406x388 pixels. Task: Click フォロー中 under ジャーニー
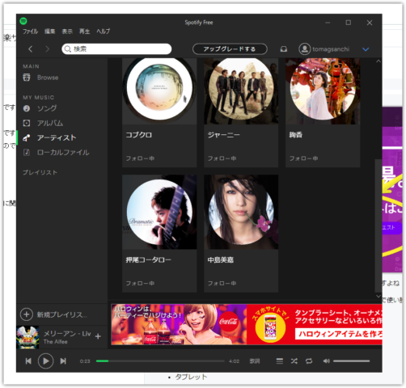pyautogui.click(x=222, y=158)
